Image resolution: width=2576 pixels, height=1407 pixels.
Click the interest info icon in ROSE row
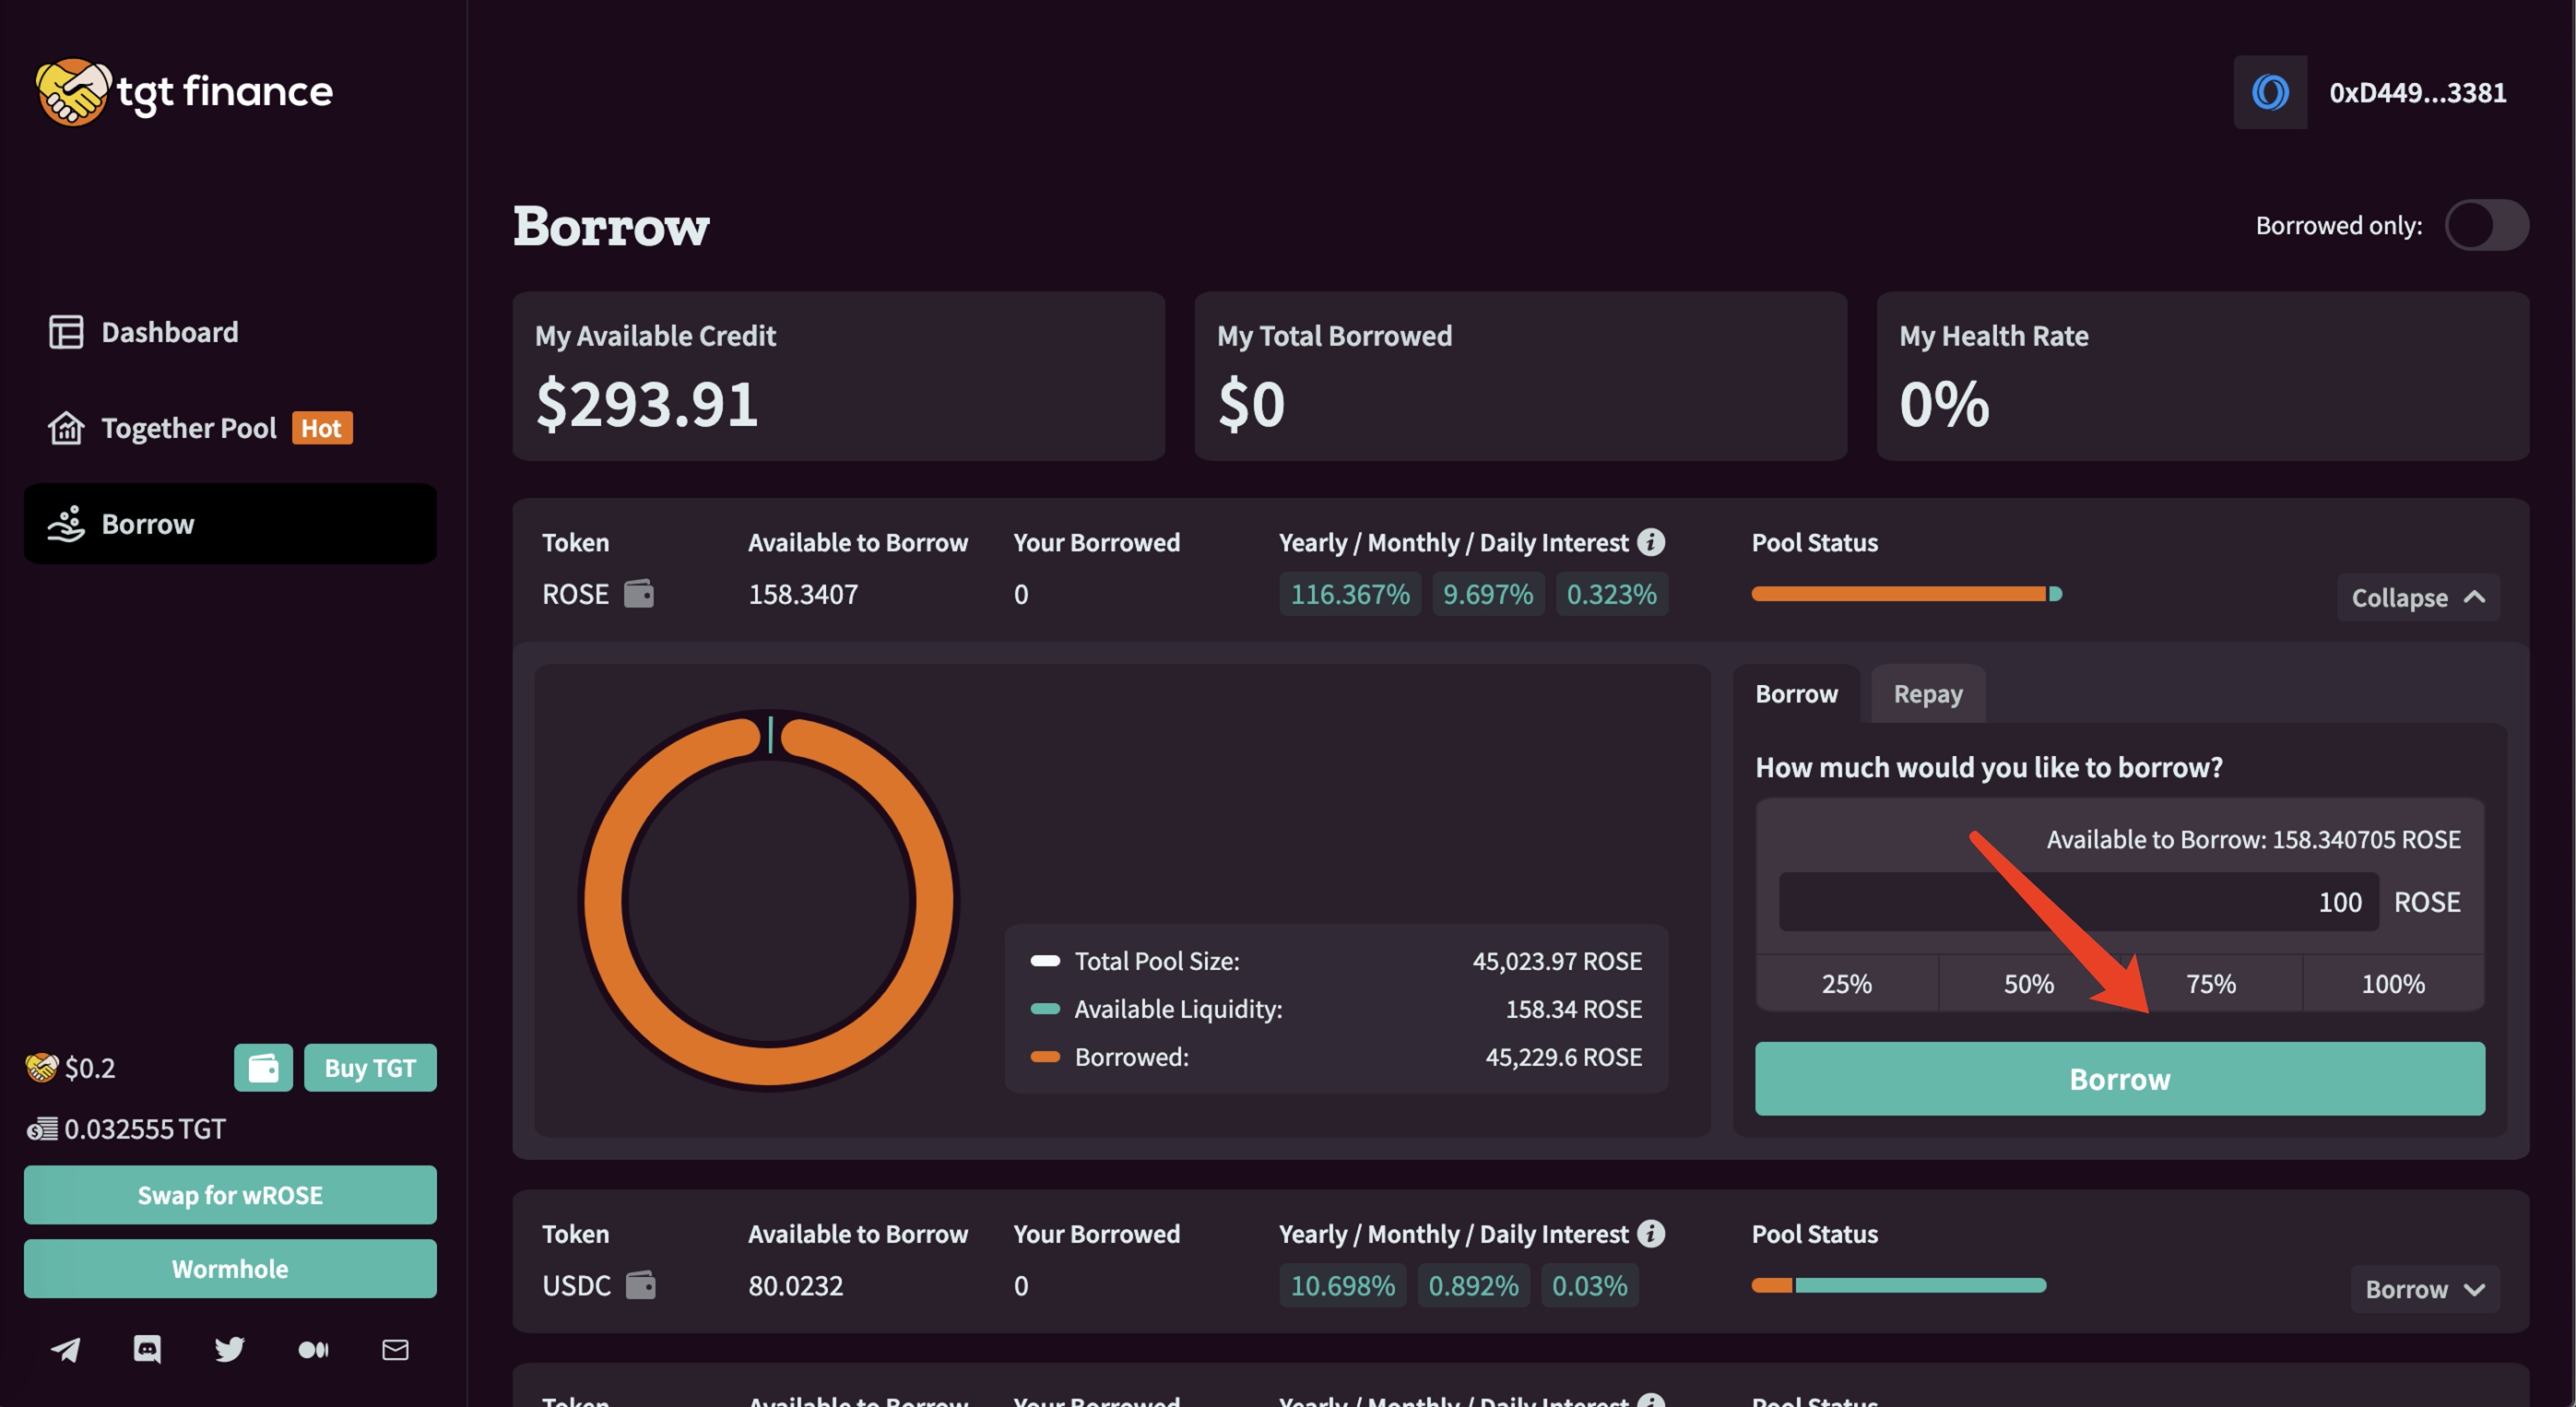[x=1651, y=542]
